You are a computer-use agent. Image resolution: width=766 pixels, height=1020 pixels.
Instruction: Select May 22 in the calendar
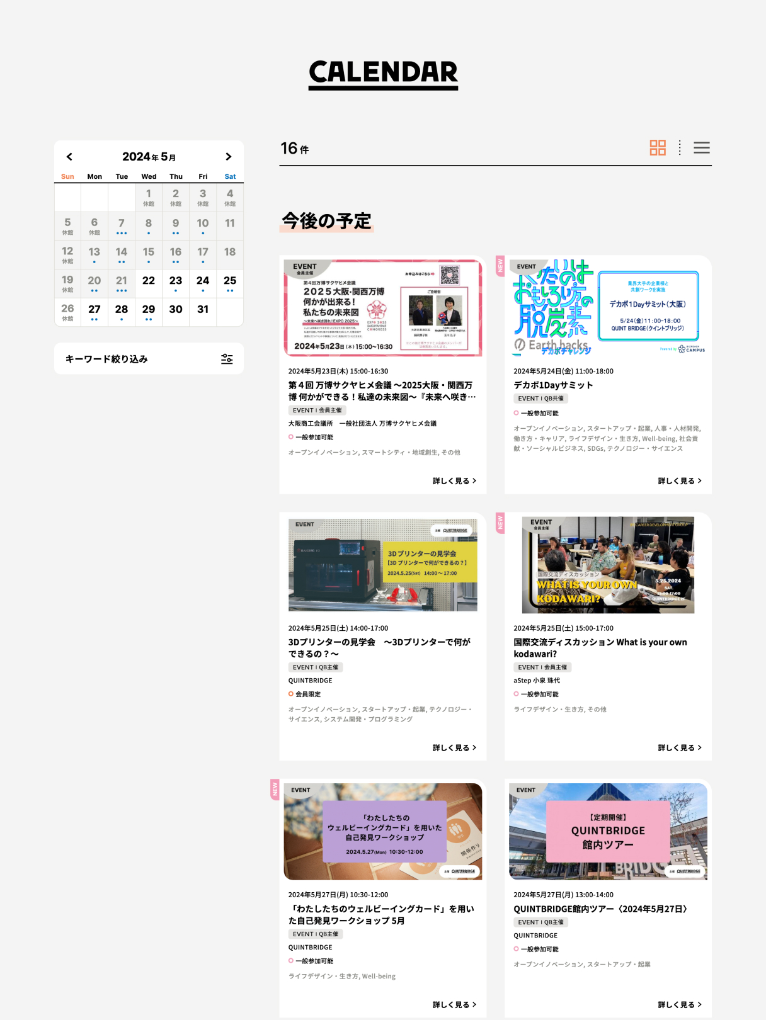(149, 281)
